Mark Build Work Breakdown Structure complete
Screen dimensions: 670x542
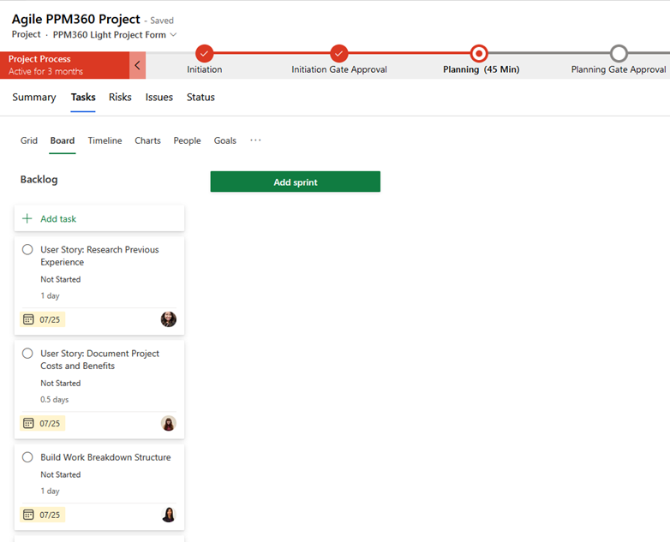[27, 457]
